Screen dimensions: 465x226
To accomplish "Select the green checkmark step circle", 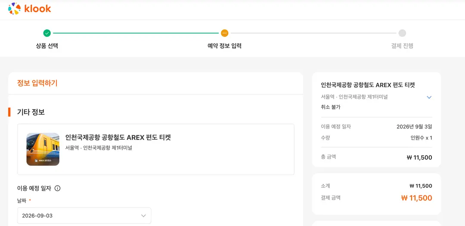I will [47, 33].
